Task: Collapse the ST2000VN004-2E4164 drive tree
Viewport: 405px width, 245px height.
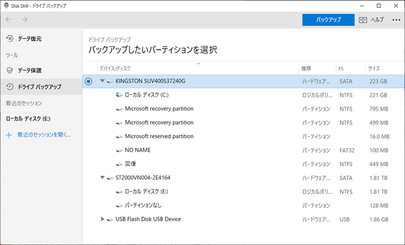Action: 102,178
